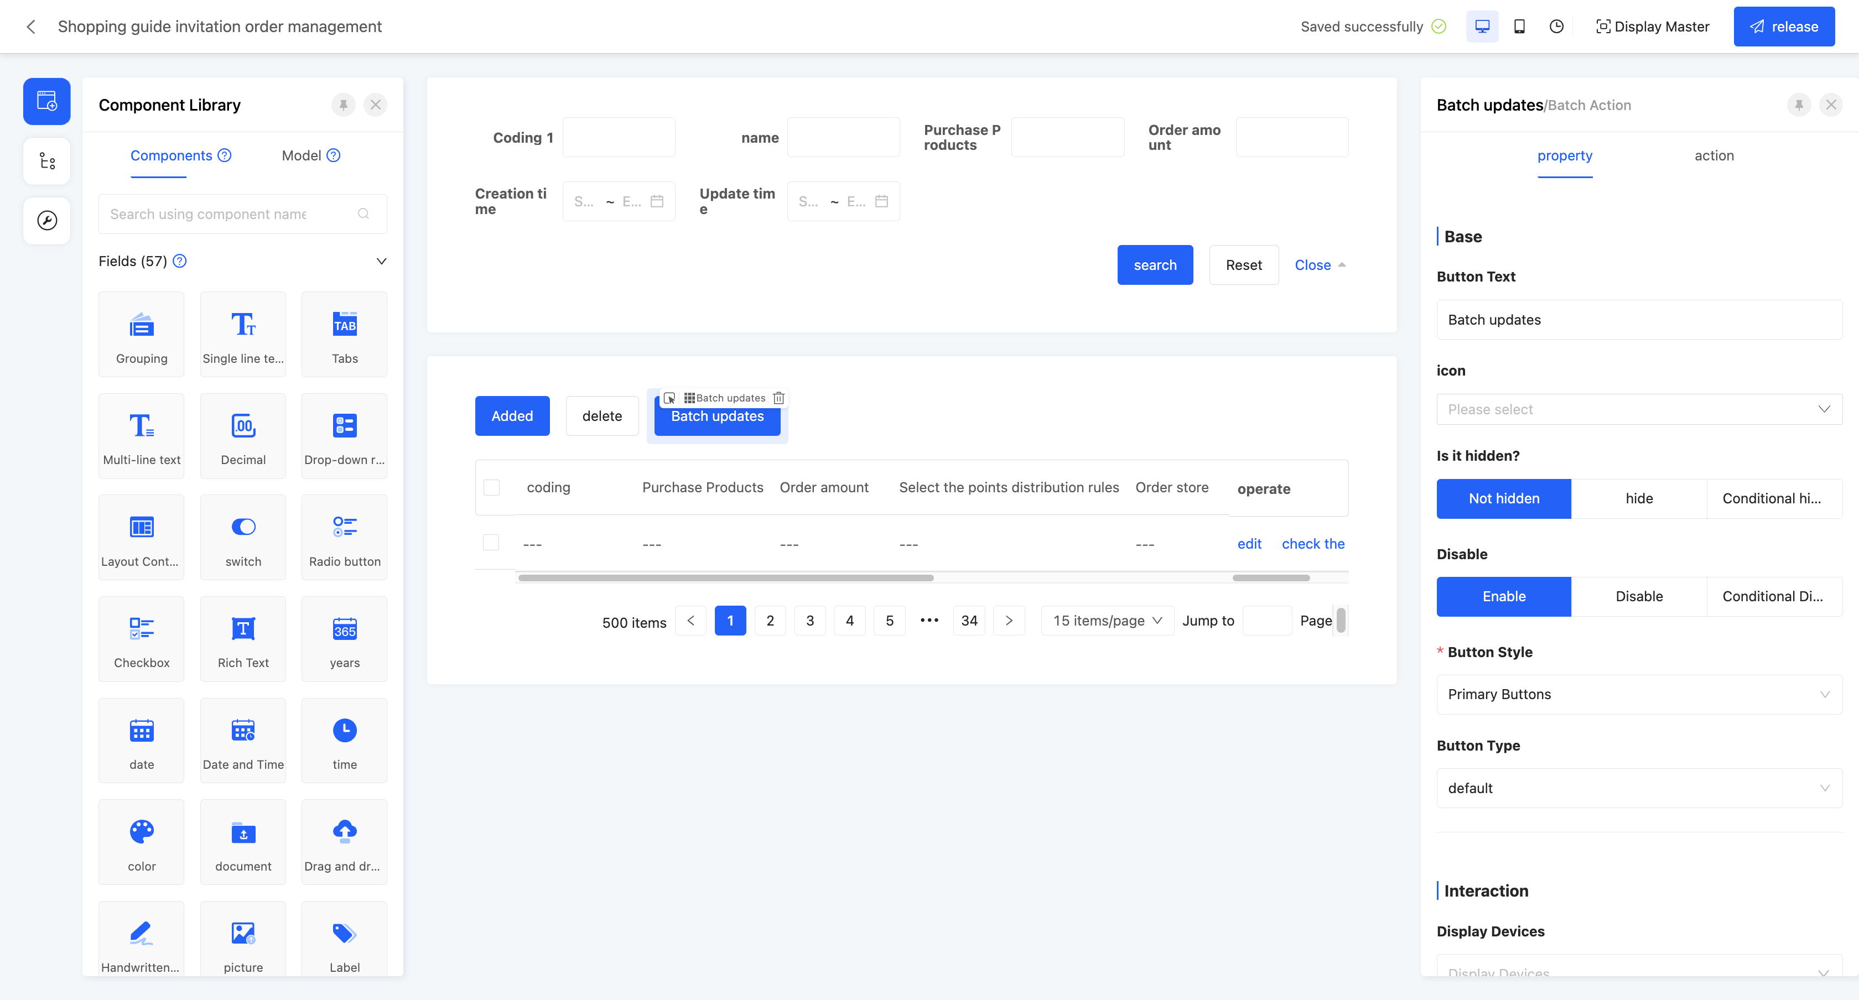Viewport: 1859px width, 1000px height.
Task: Open the outline tree sidebar icon
Action: [47, 161]
